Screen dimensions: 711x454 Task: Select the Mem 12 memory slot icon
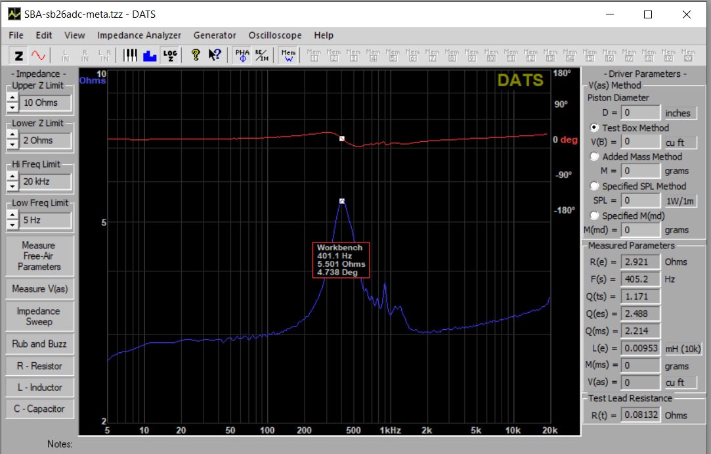pyautogui.click(x=530, y=55)
